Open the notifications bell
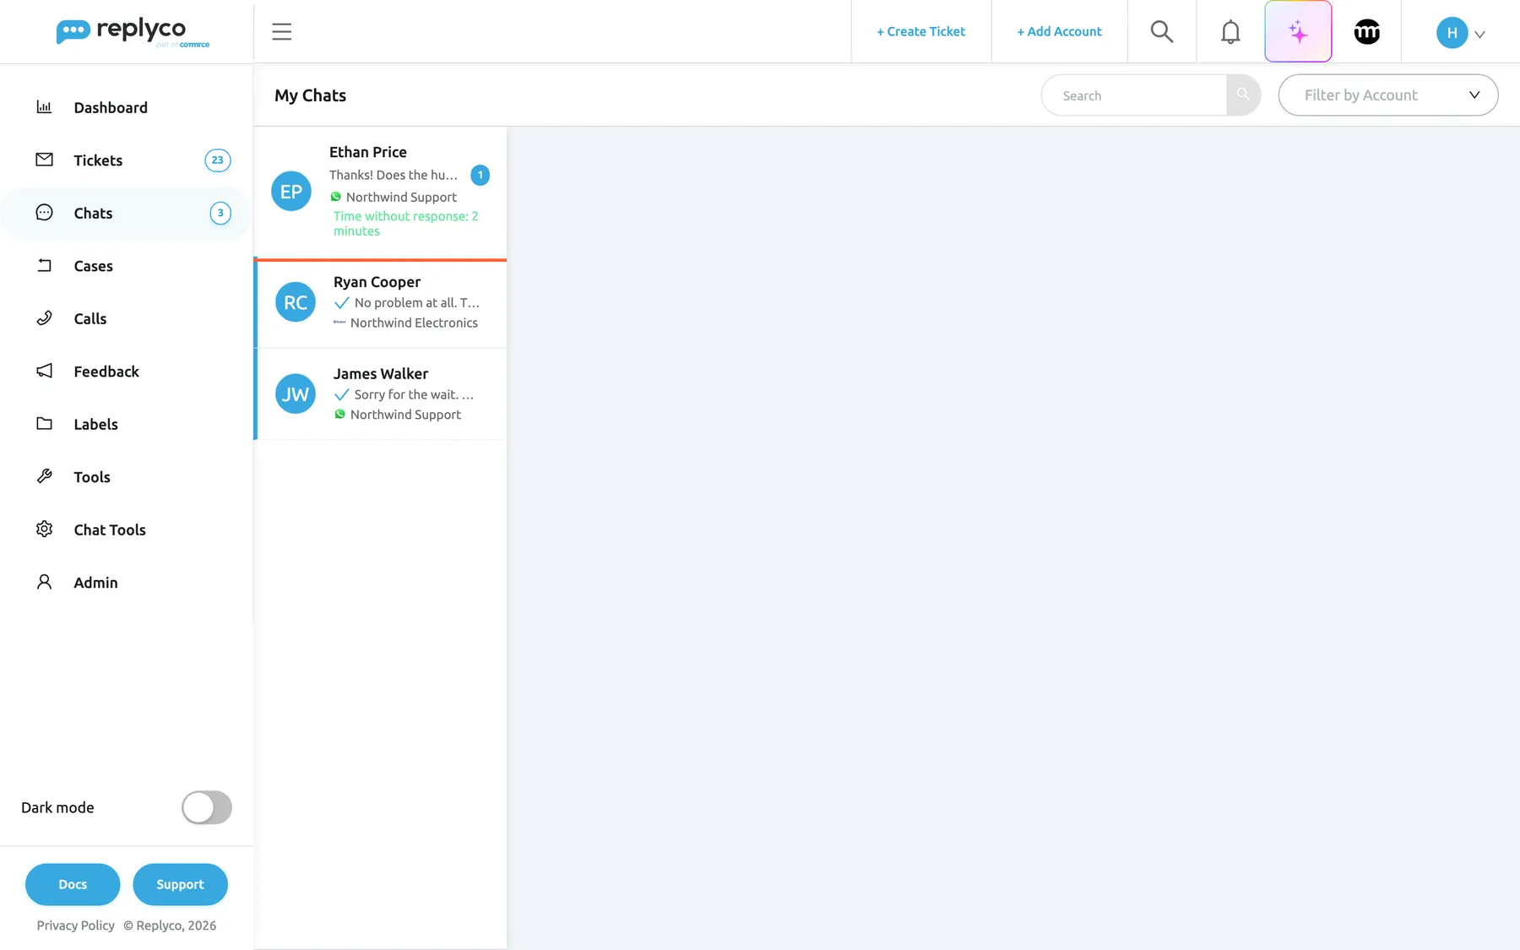This screenshot has height=950, width=1520. click(1230, 32)
